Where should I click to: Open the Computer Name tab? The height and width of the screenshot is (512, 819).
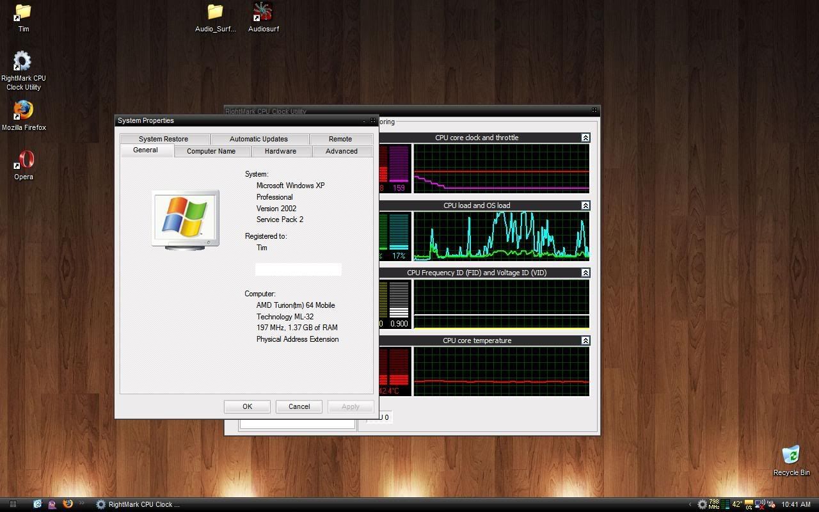tap(211, 151)
